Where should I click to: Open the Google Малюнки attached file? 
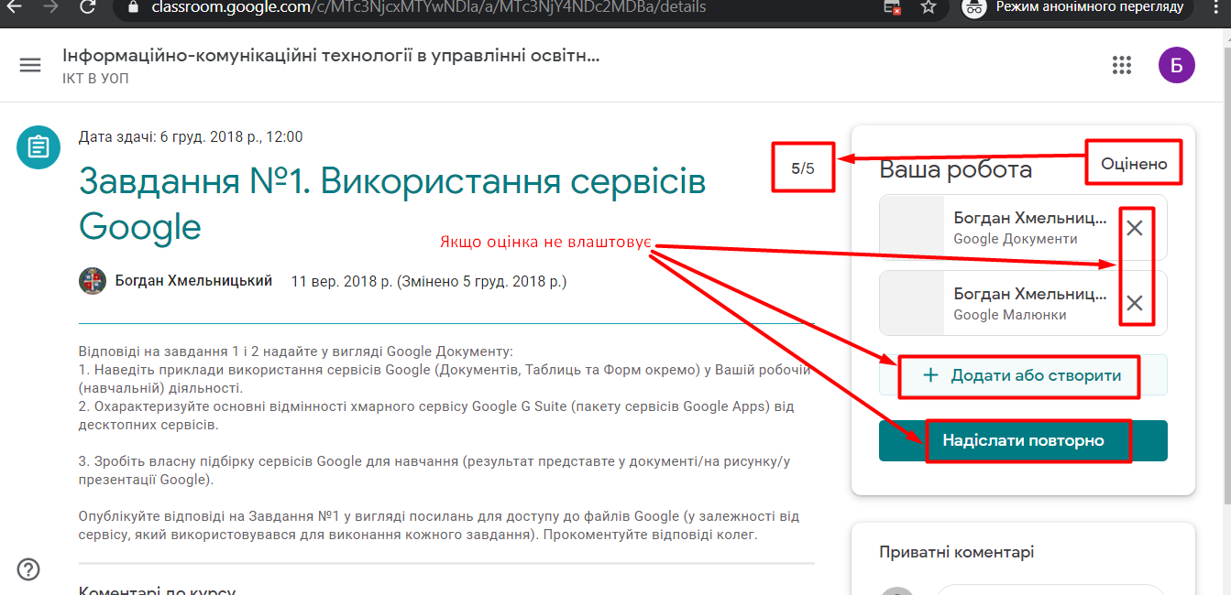(x=1023, y=303)
